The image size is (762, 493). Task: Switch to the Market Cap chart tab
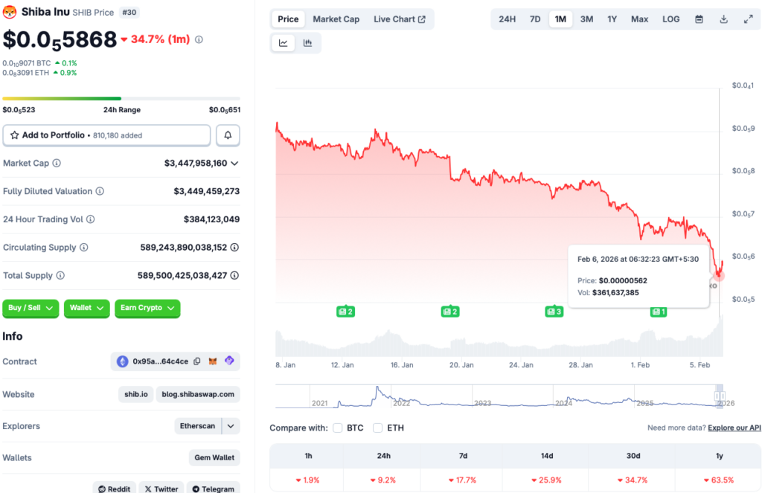(336, 19)
